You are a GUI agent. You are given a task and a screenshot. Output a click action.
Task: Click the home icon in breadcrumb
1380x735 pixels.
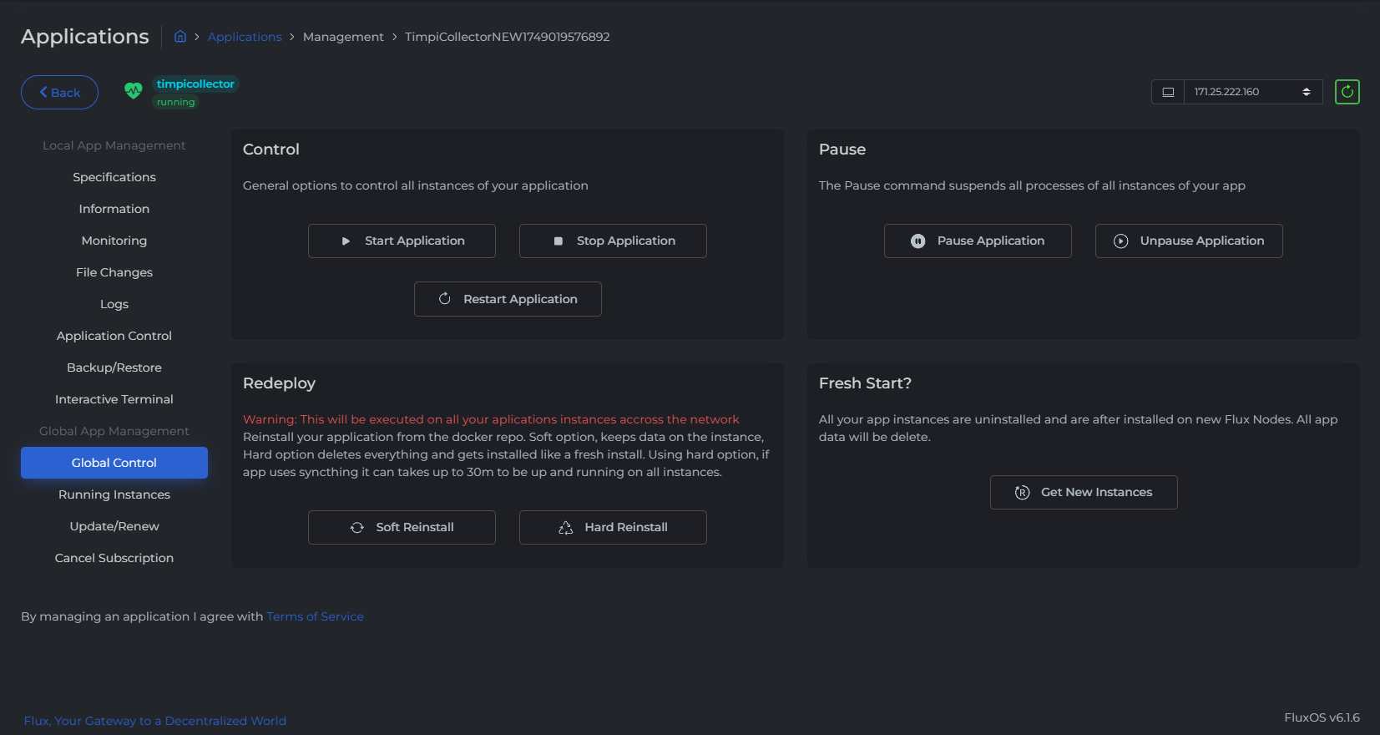(180, 37)
